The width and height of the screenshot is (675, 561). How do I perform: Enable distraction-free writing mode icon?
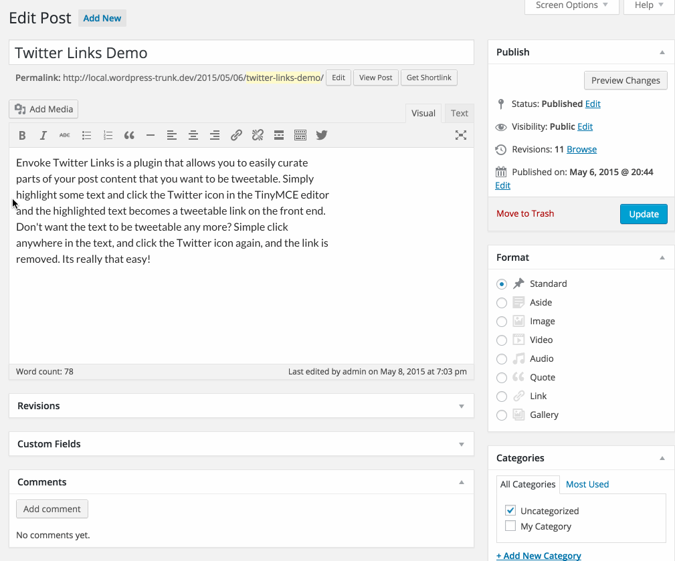click(x=461, y=135)
